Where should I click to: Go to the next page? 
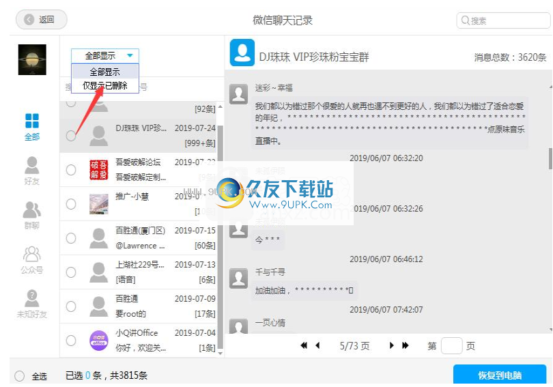391,346
